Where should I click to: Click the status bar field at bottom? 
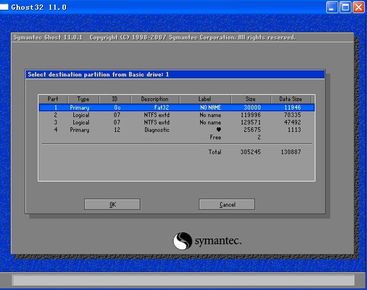coord(183,280)
